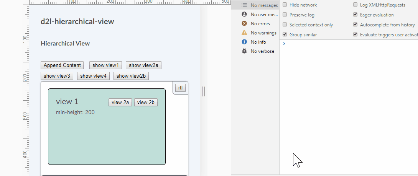Select the No user messages person icon
The image size is (418, 176).
pos(244,15)
